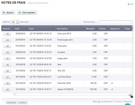Click the approved checkmark for Spese 07-09/2016
135x105 pixels.
tap(112, 89)
